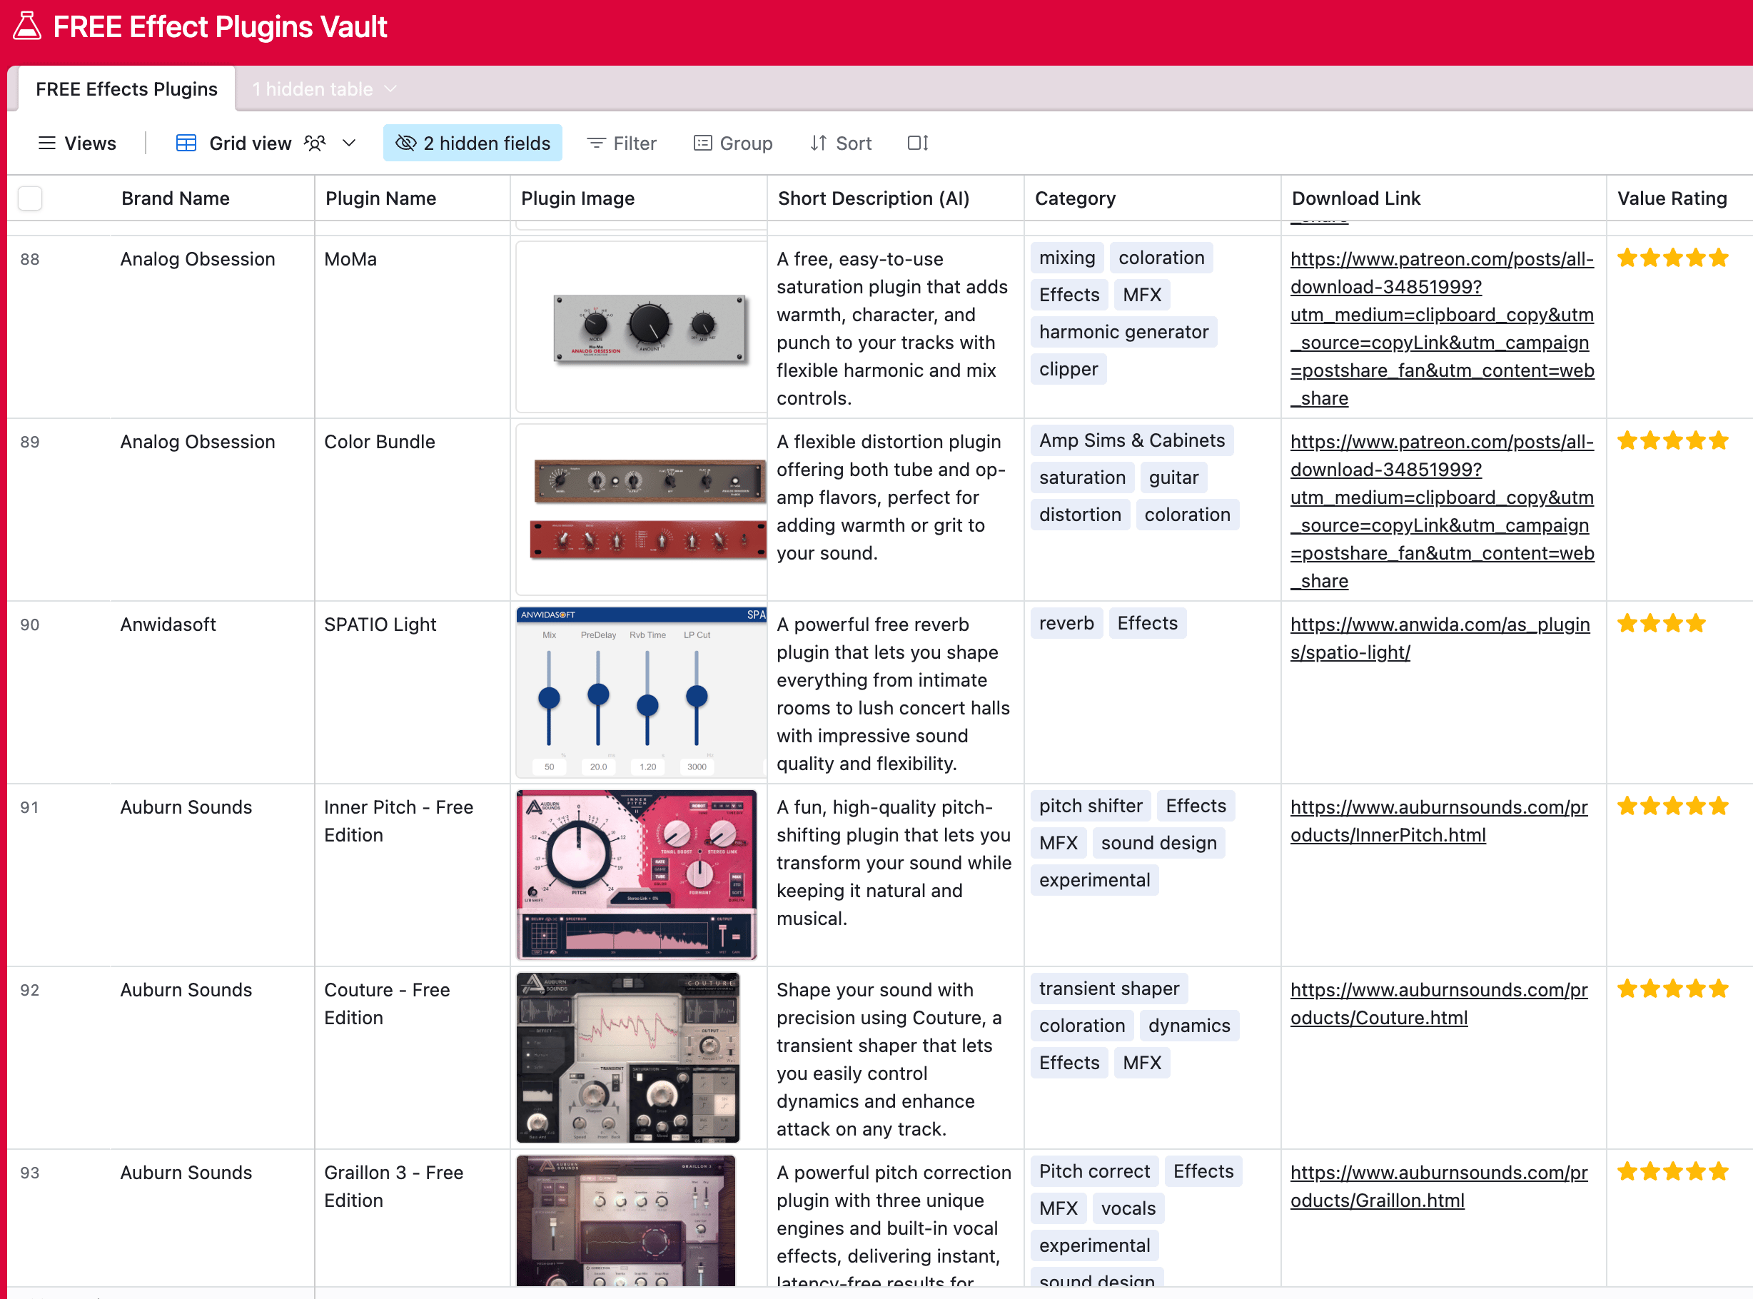Click the MoMa five-star rating
The height and width of the screenshot is (1299, 1753).
click(x=1672, y=258)
